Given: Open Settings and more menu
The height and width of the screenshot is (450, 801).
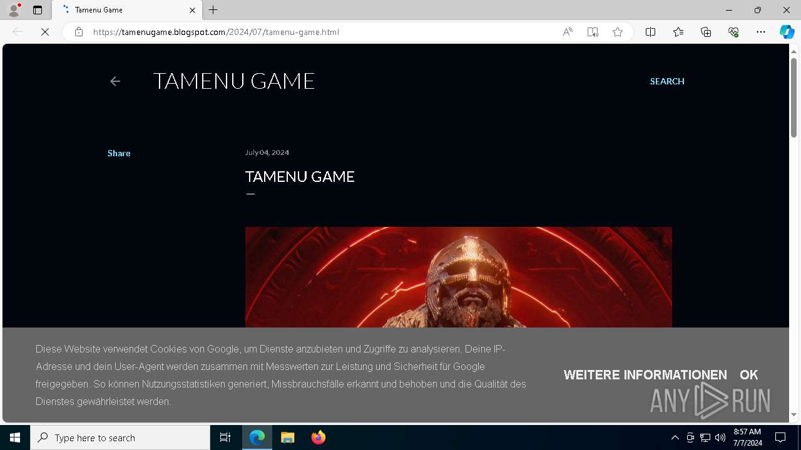Looking at the screenshot, I should coord(761,32).
